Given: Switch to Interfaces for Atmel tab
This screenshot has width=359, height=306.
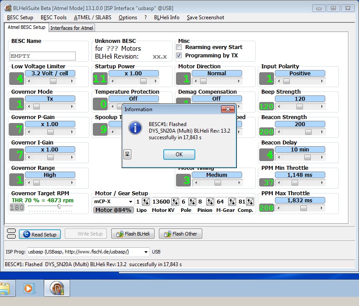Looking at the screenshot, I should [72, 28].
